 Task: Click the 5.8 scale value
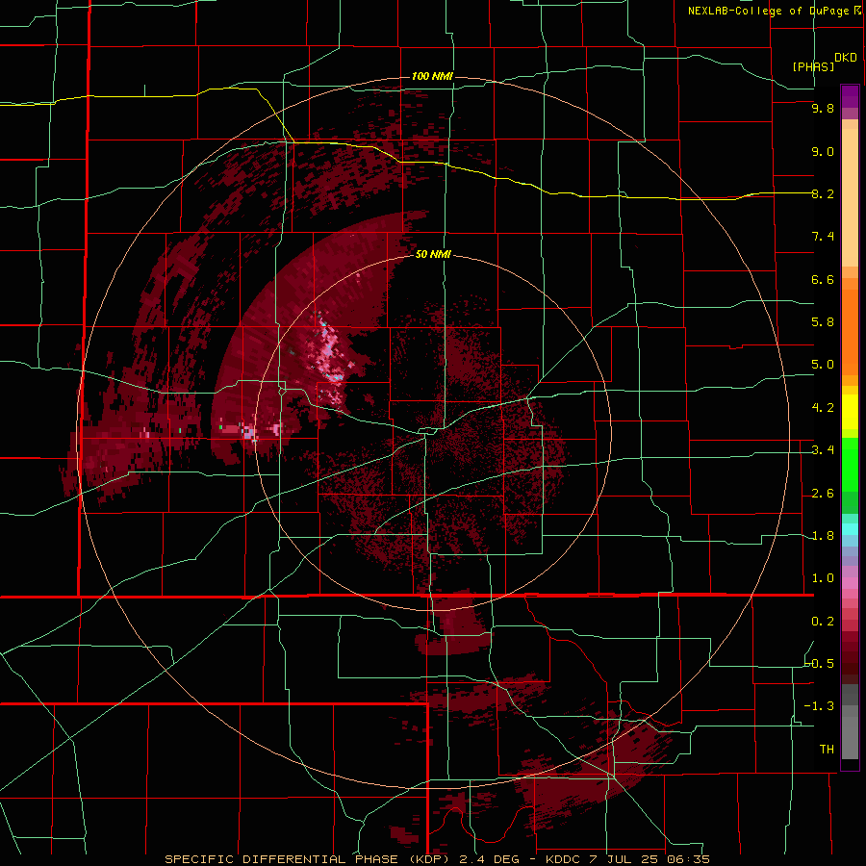[x=823, y=322]
